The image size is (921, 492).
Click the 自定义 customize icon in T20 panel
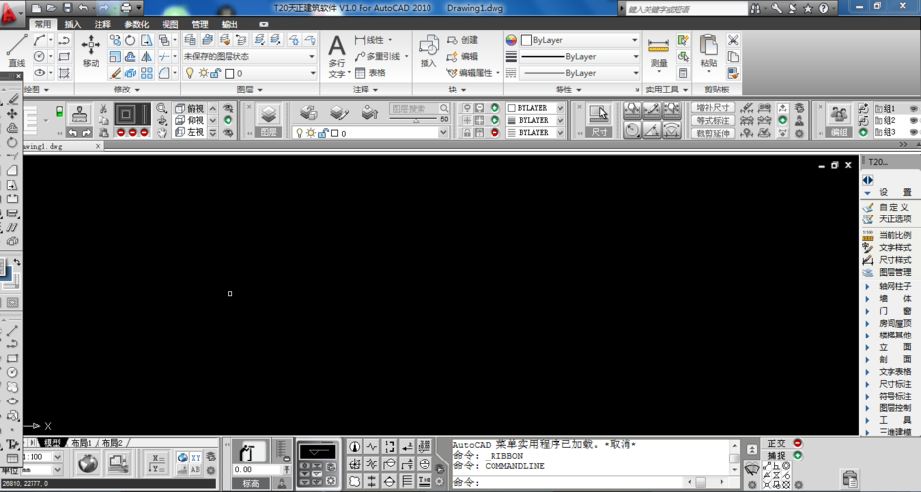pos(868,207)
